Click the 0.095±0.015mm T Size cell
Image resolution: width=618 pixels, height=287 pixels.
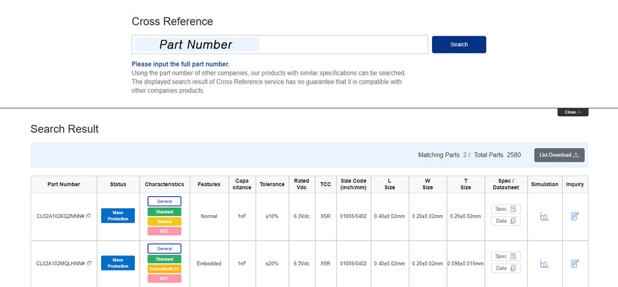click(x=465, y=263)
